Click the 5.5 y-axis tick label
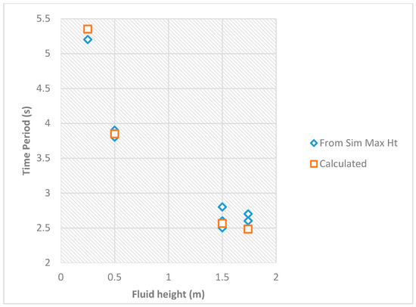The height and width of the screenshot is (307, 416). pyautogui.click(x=44, y=19)
